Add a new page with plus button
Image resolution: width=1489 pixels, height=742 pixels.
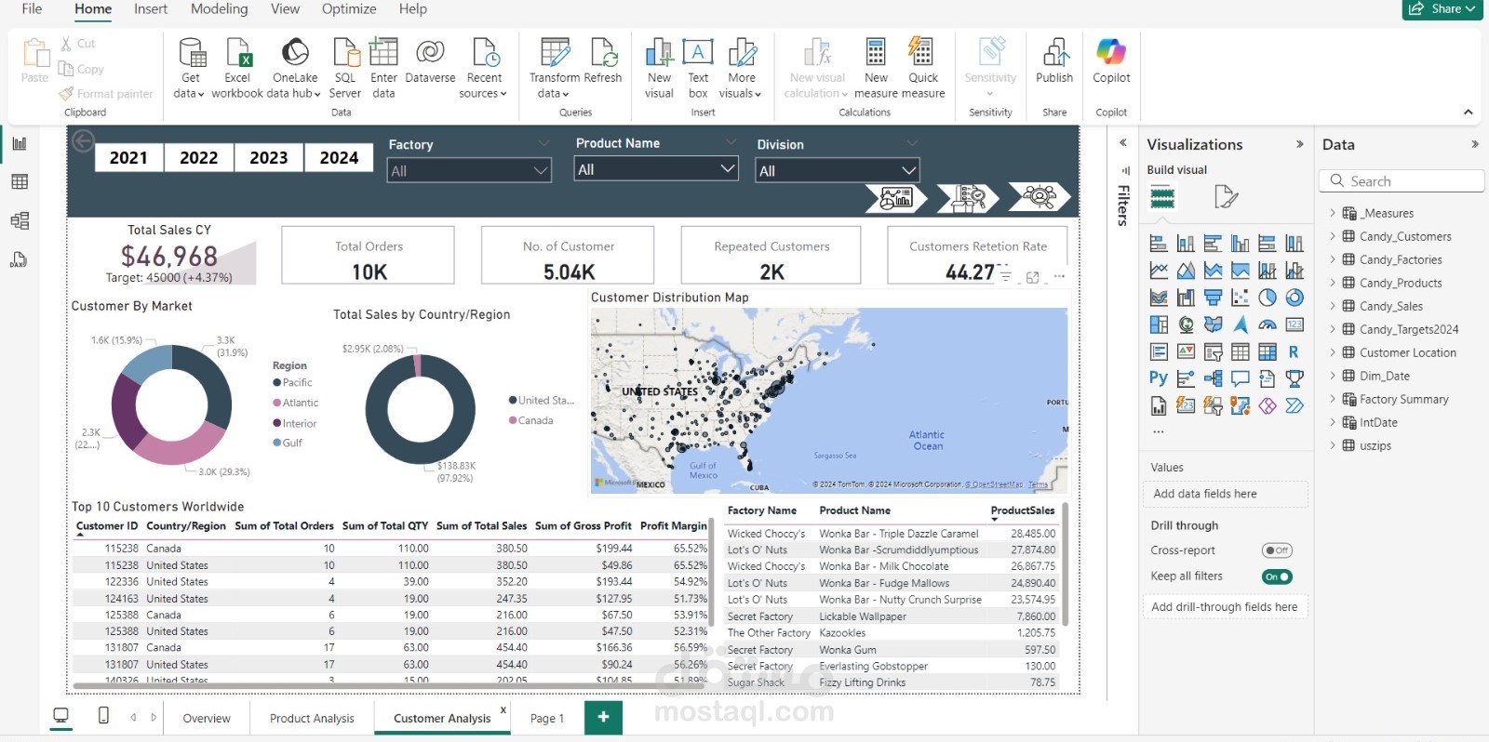pyautogui.click(x=603, y=717)
